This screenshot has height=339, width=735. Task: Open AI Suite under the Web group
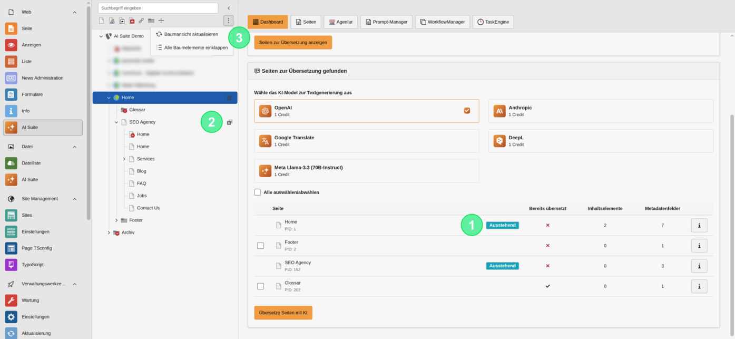(x=43, y=127)
